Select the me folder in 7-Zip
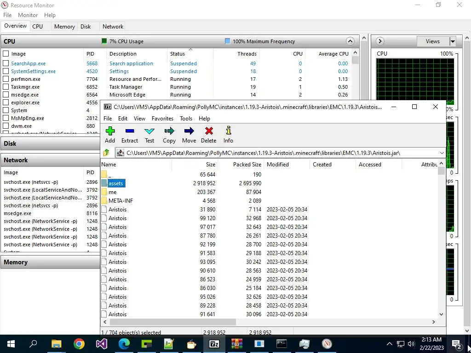This screenshot has width=471, height=353. [112, 192]
